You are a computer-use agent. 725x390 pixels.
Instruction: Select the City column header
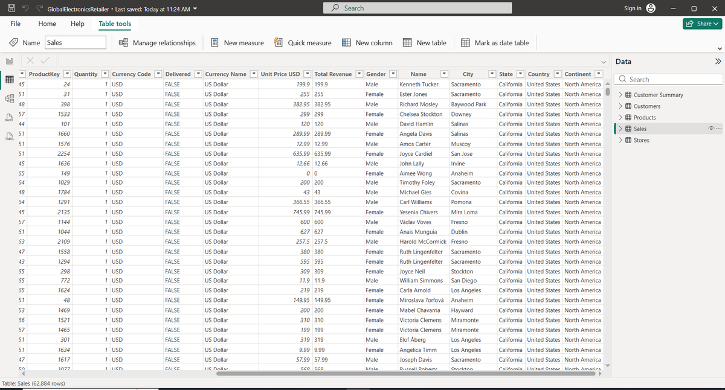[x=468, y=74]
